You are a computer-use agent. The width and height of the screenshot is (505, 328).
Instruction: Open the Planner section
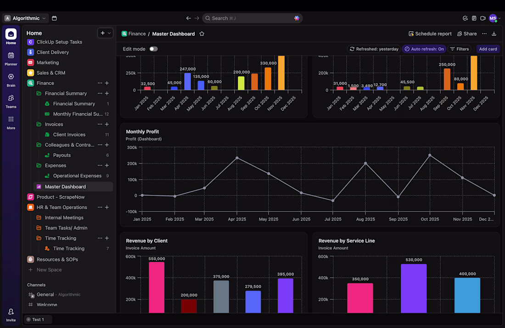(11, 59)
